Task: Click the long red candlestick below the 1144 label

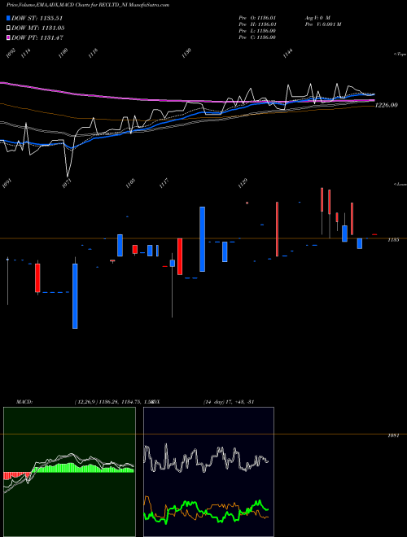Action: [x=277, y=229]
